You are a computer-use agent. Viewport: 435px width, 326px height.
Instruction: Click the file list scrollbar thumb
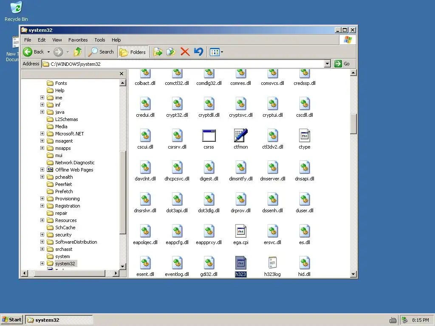pyautogui.click(x=353, y=124)
